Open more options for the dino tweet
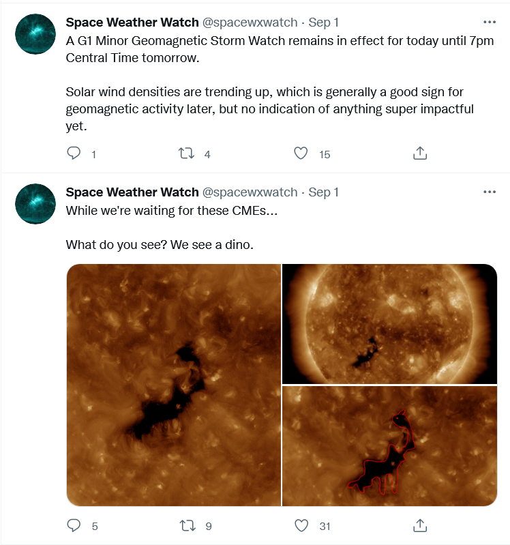Image resolution: width=510 pixels, height=545 pixels. tap(490, 192)
